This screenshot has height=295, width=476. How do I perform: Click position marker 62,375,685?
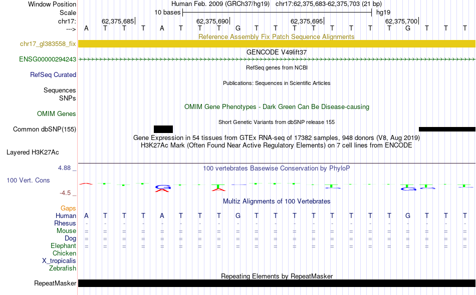click(x=118, y=21)
